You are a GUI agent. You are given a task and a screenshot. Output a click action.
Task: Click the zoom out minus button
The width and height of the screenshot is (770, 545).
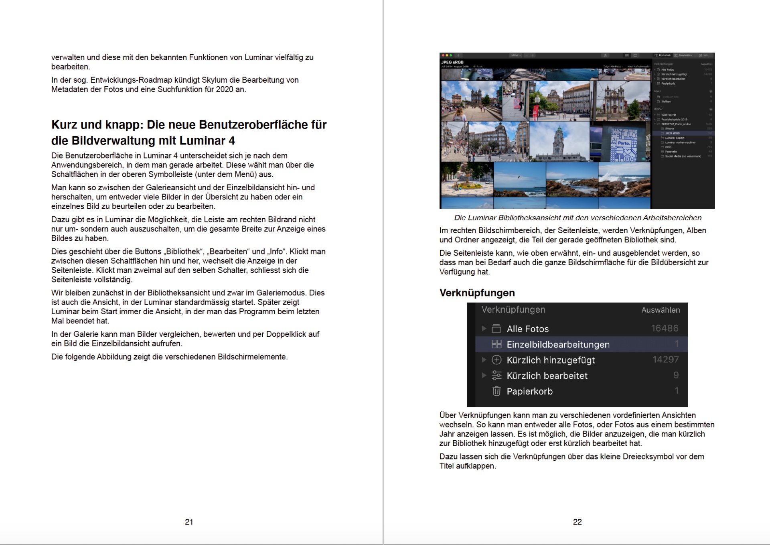(x=527, y=55)
